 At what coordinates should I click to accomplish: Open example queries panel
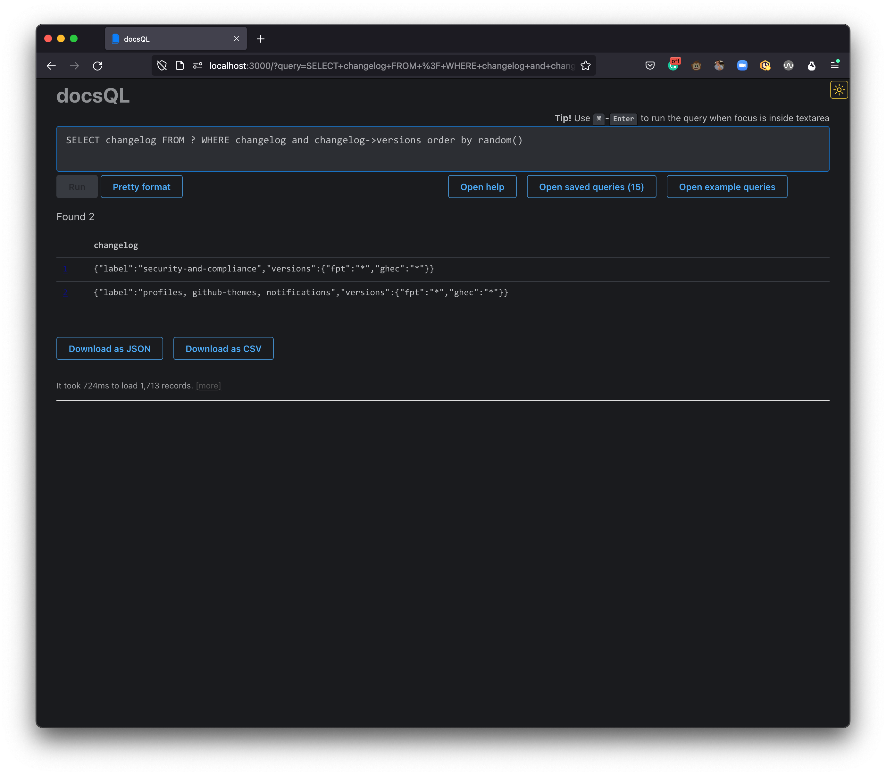pos(726,187)
